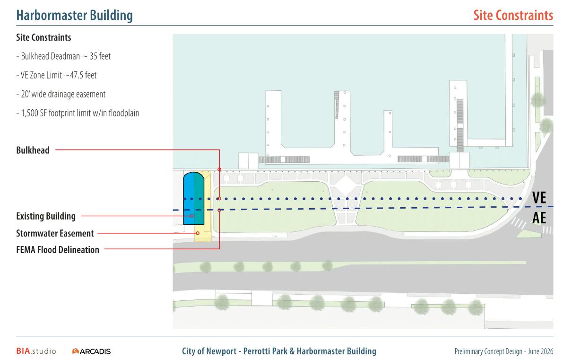The width and height of the screenshot is (563, 360).
Task: Click the "Existing Building" callout label
Action: pyautogui.click(x=46, y=216)
